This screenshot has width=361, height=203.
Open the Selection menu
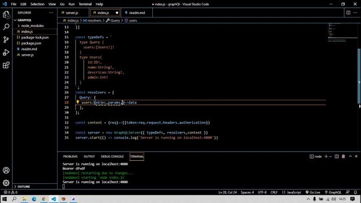(37, 4)
